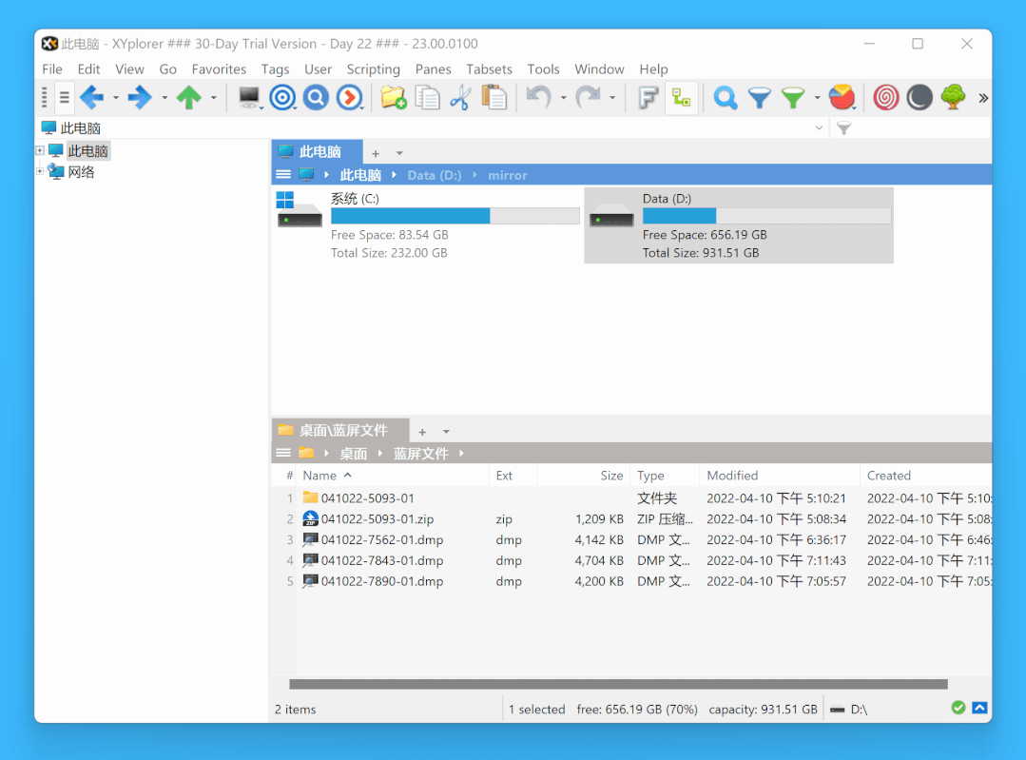The height and width of the screenshot is (760, 1026).
Task: Open Find Files with magnifier icon
Action: click(x=725, y=98)
